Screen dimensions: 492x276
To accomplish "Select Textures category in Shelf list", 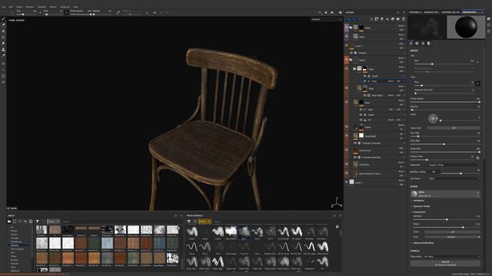I will pyautogui.click(x=15, y=245).
